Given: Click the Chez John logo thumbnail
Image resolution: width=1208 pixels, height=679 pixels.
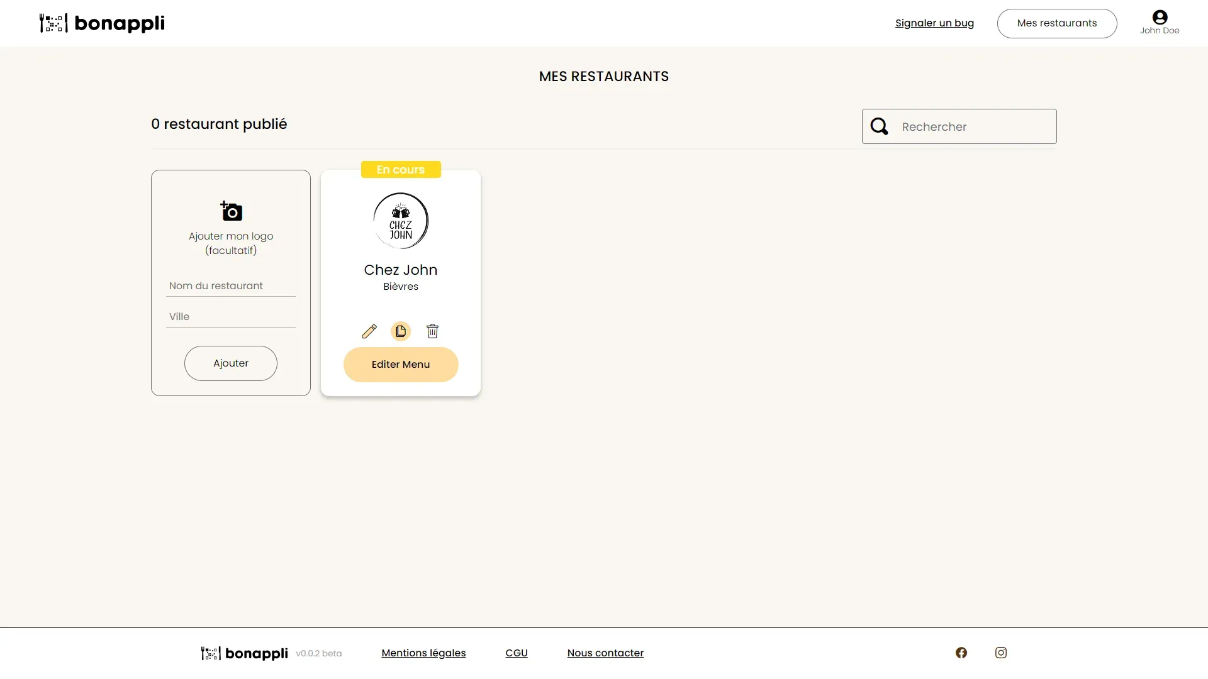Looking at the screenshot, I should [401, 221].
